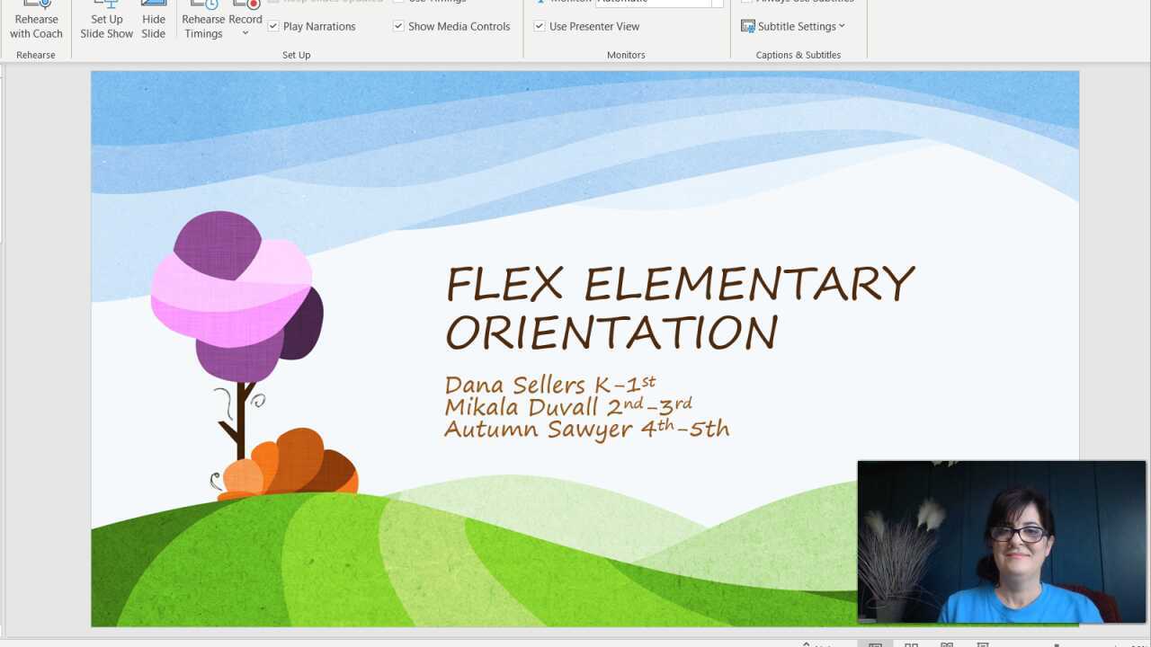Click the webcam preview thumbnail
The width and height of the screenshot is (1151, 647).
(x=1001, y=540)
